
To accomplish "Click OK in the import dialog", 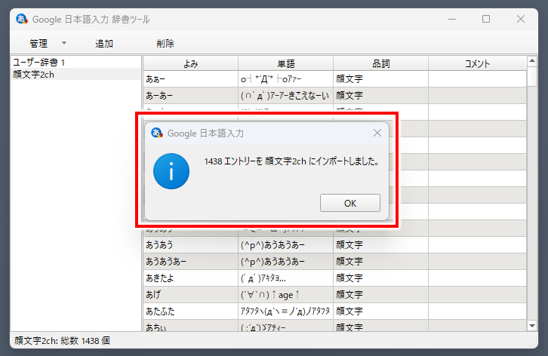I will (349, 203).
